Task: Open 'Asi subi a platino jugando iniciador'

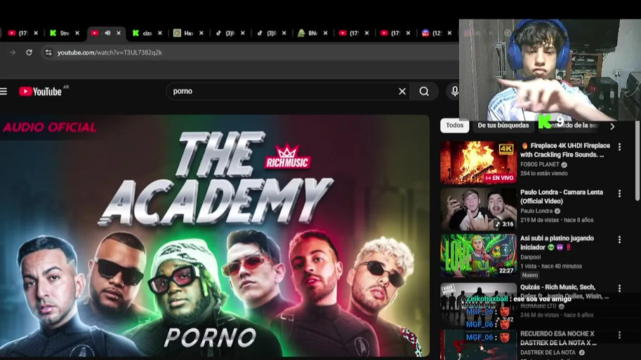Action: pos(557,242)
